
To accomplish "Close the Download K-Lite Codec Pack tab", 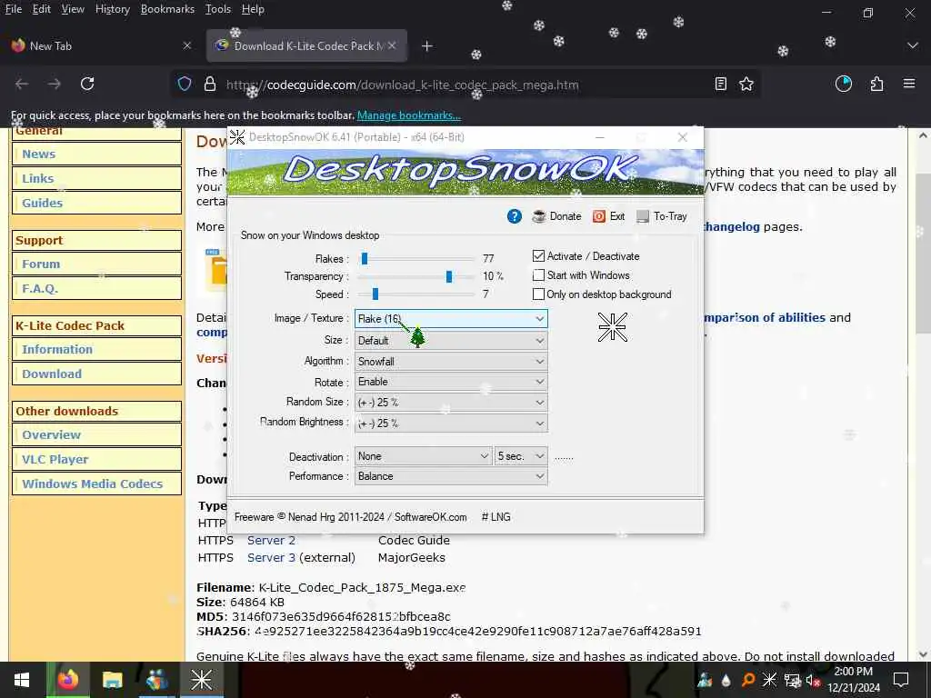I will point(392,45).
